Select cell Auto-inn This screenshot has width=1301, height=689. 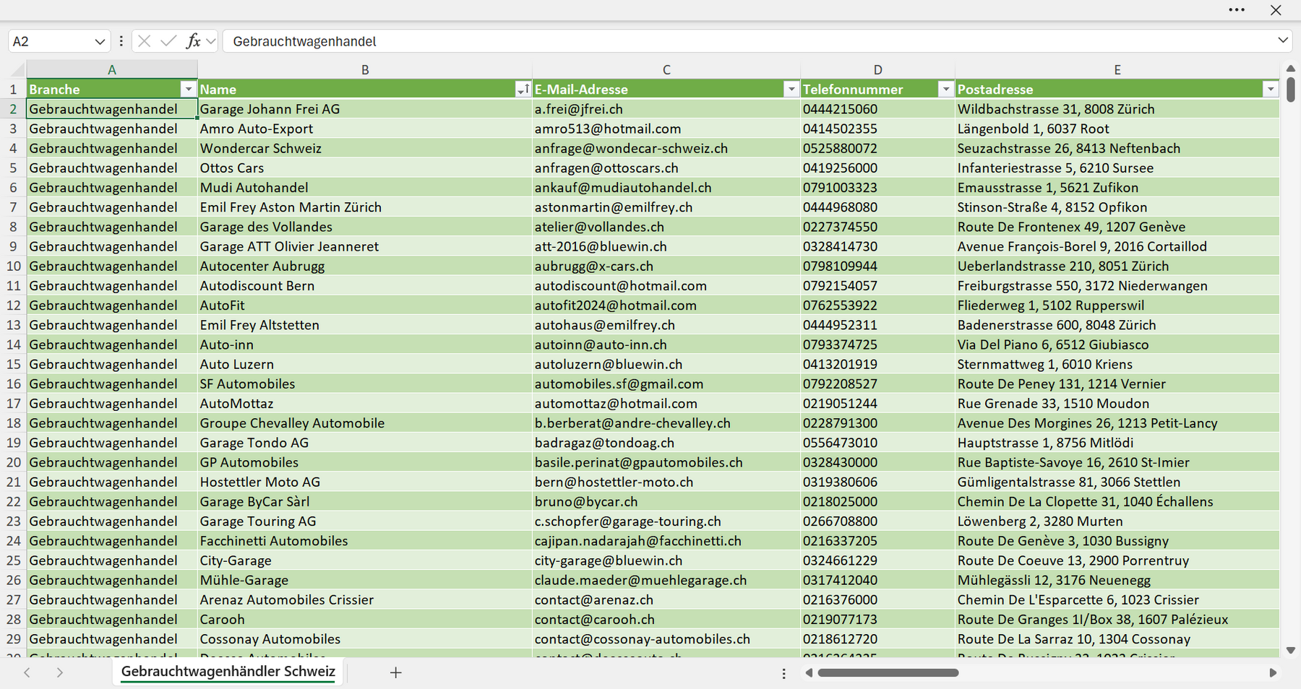[365, 344]
